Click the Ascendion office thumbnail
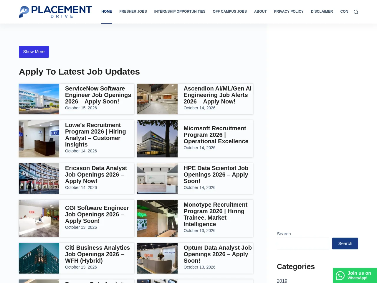Screen dimensions: 377x283 point(157,99)
